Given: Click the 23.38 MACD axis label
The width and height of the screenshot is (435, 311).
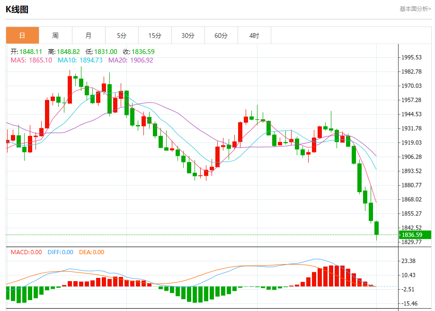Looking at the screenshot, I should pos(408,261).
